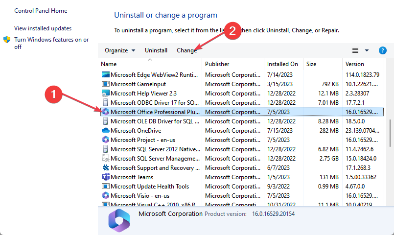Screen dimensions: 394x235
Task: Select Microsoft SQL Server 2012 Native entry
Action: click(155, 149)
